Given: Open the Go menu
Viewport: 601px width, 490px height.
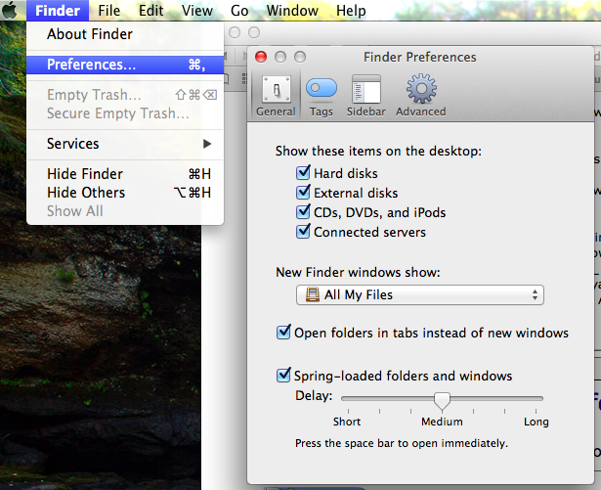Looking at the screenshot, I should [239, 11].
